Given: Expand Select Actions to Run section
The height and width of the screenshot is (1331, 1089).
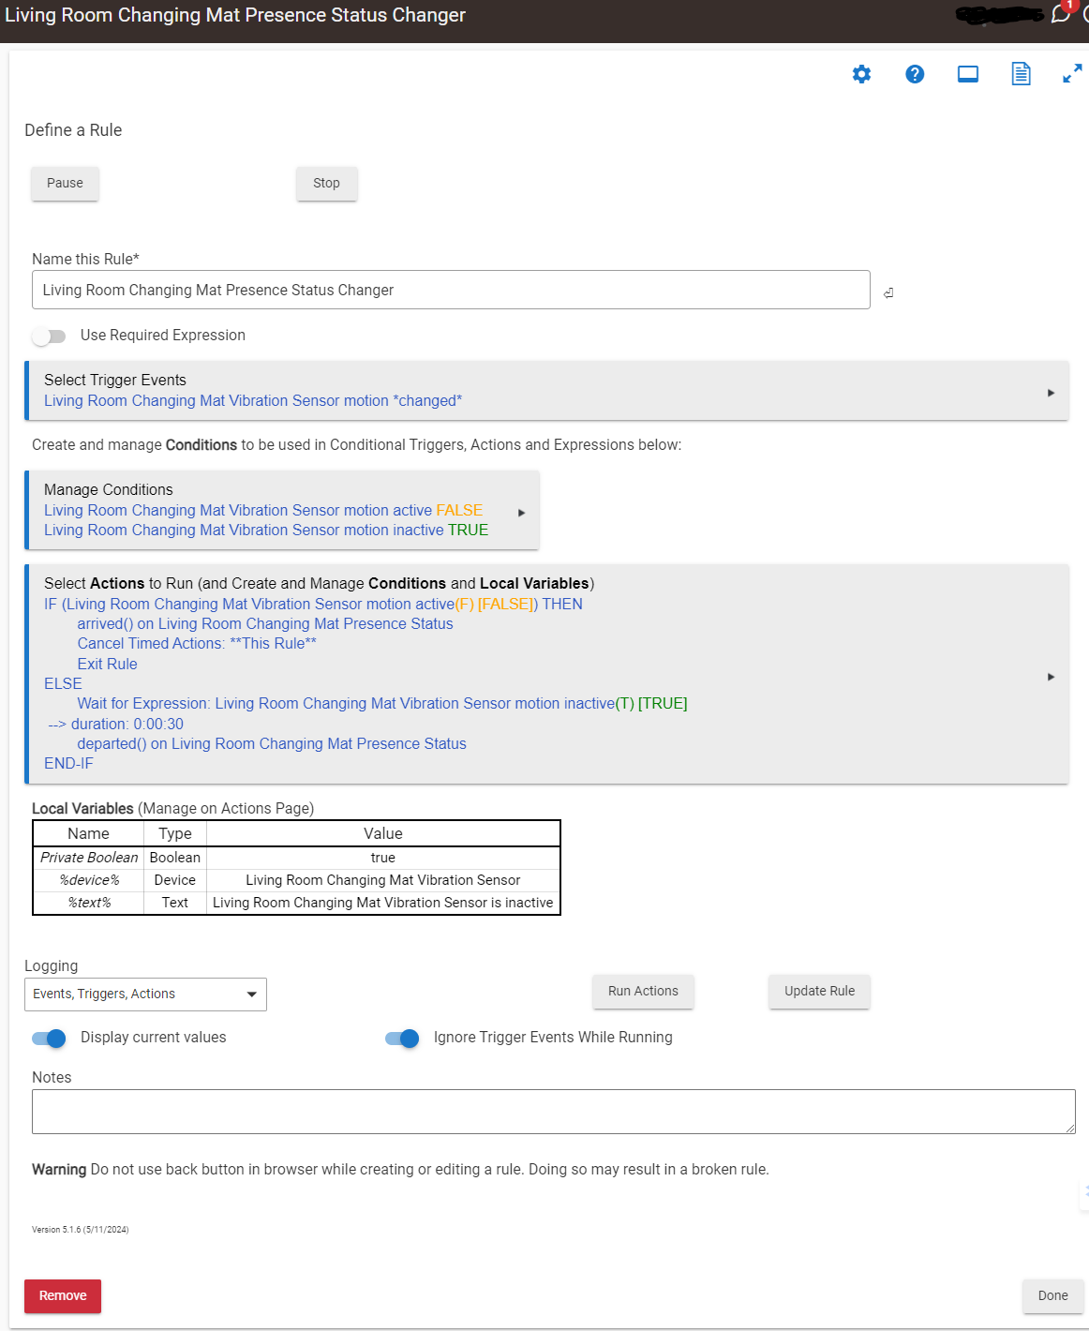Looking at the screenshot, I should (1051, 676).
